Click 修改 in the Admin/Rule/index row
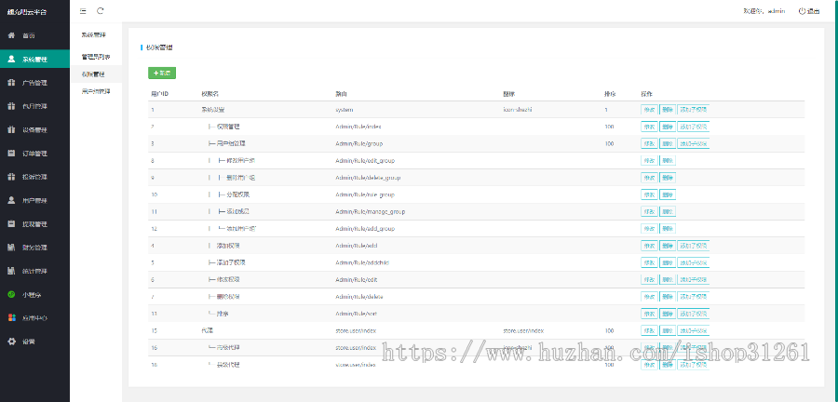 coord(649,127)
